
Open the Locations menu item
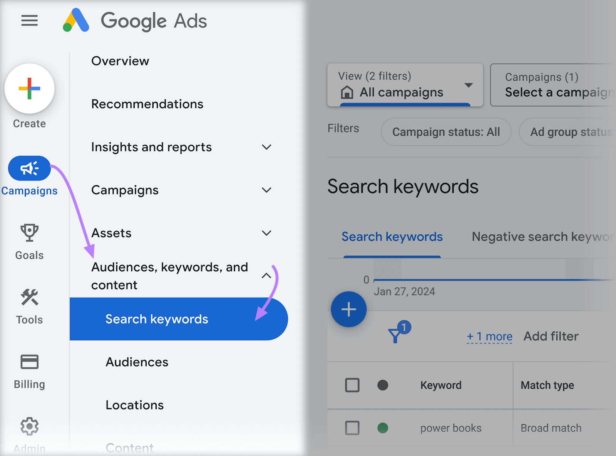pyautogui.click(x=134, y=405)
